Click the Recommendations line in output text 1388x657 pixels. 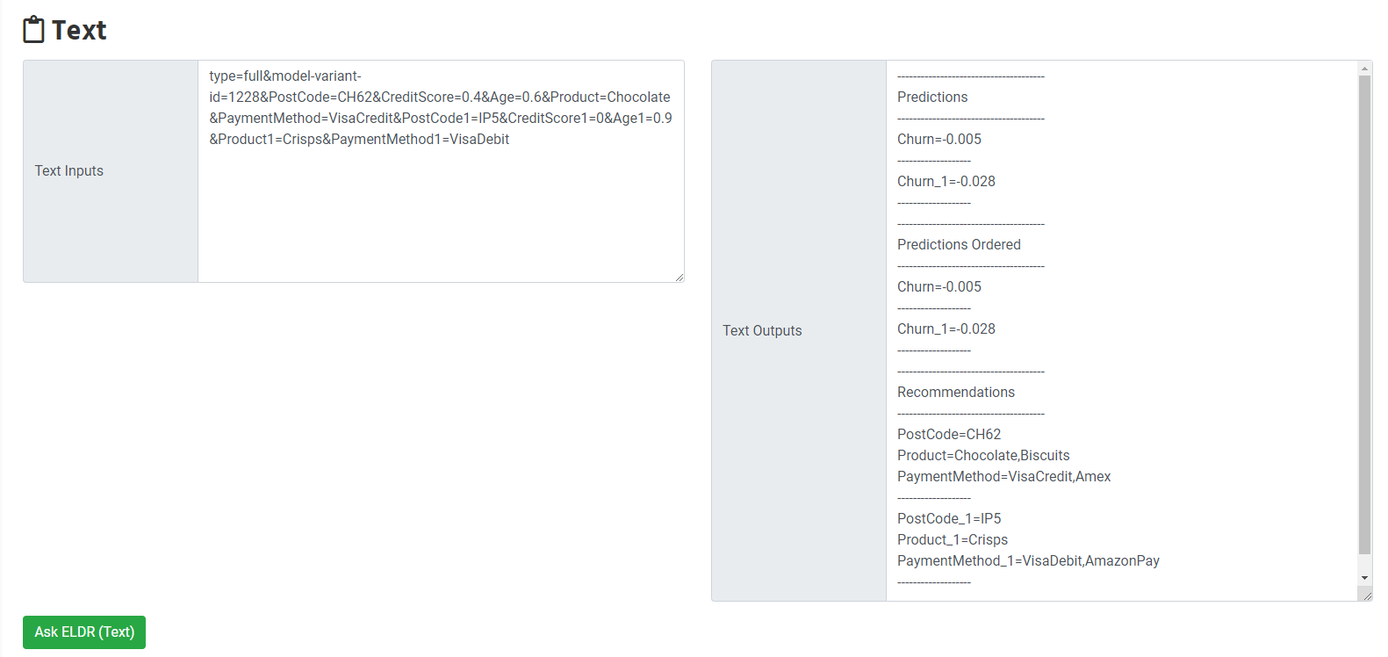click(955, 393)
